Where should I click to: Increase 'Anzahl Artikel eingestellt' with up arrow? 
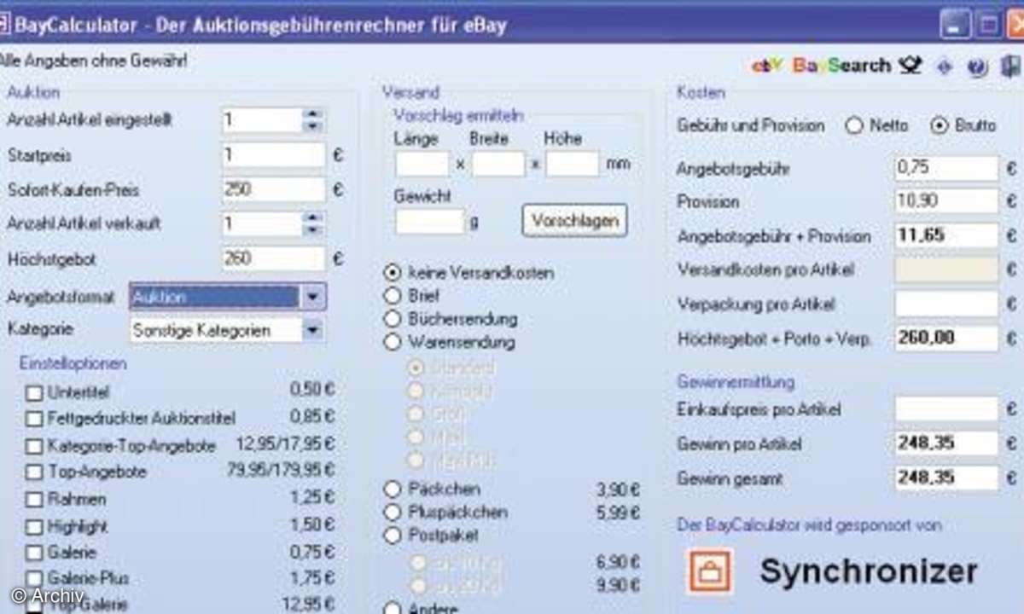click(313, 113)
